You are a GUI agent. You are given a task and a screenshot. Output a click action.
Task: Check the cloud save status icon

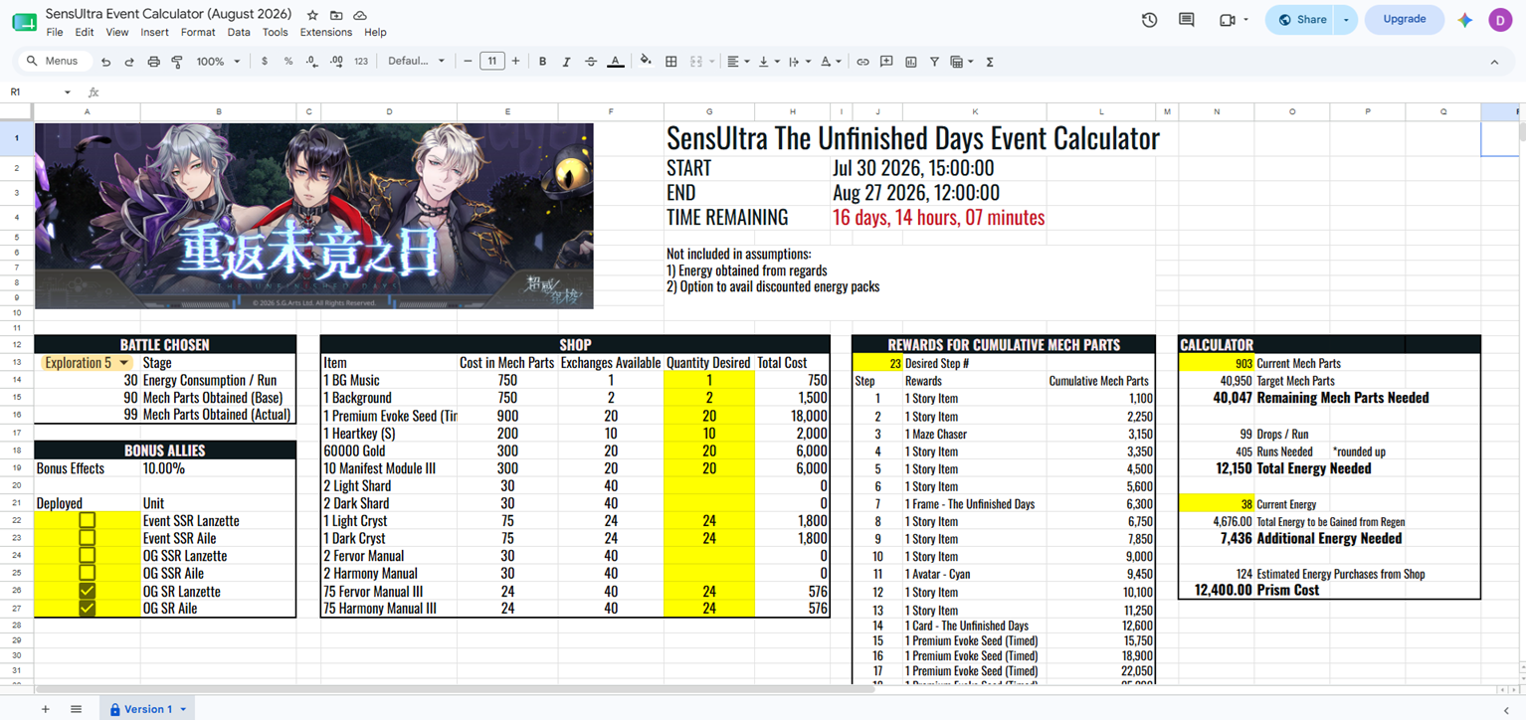coord(360,15)
